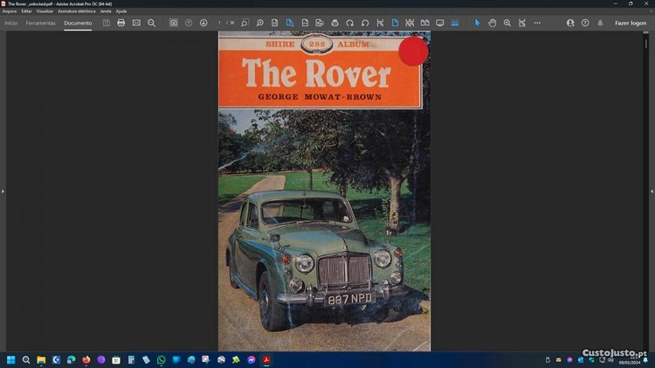
Task: Go to the previous page with up arrow
Action: 189,23
